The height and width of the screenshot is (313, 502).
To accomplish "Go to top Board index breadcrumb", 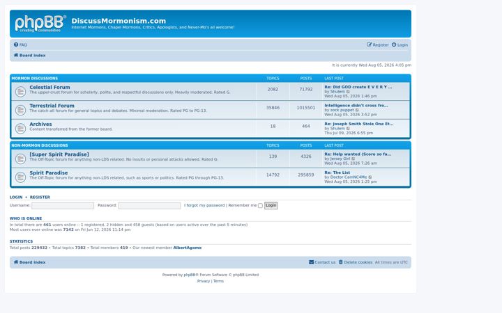I will click(32, 56).
